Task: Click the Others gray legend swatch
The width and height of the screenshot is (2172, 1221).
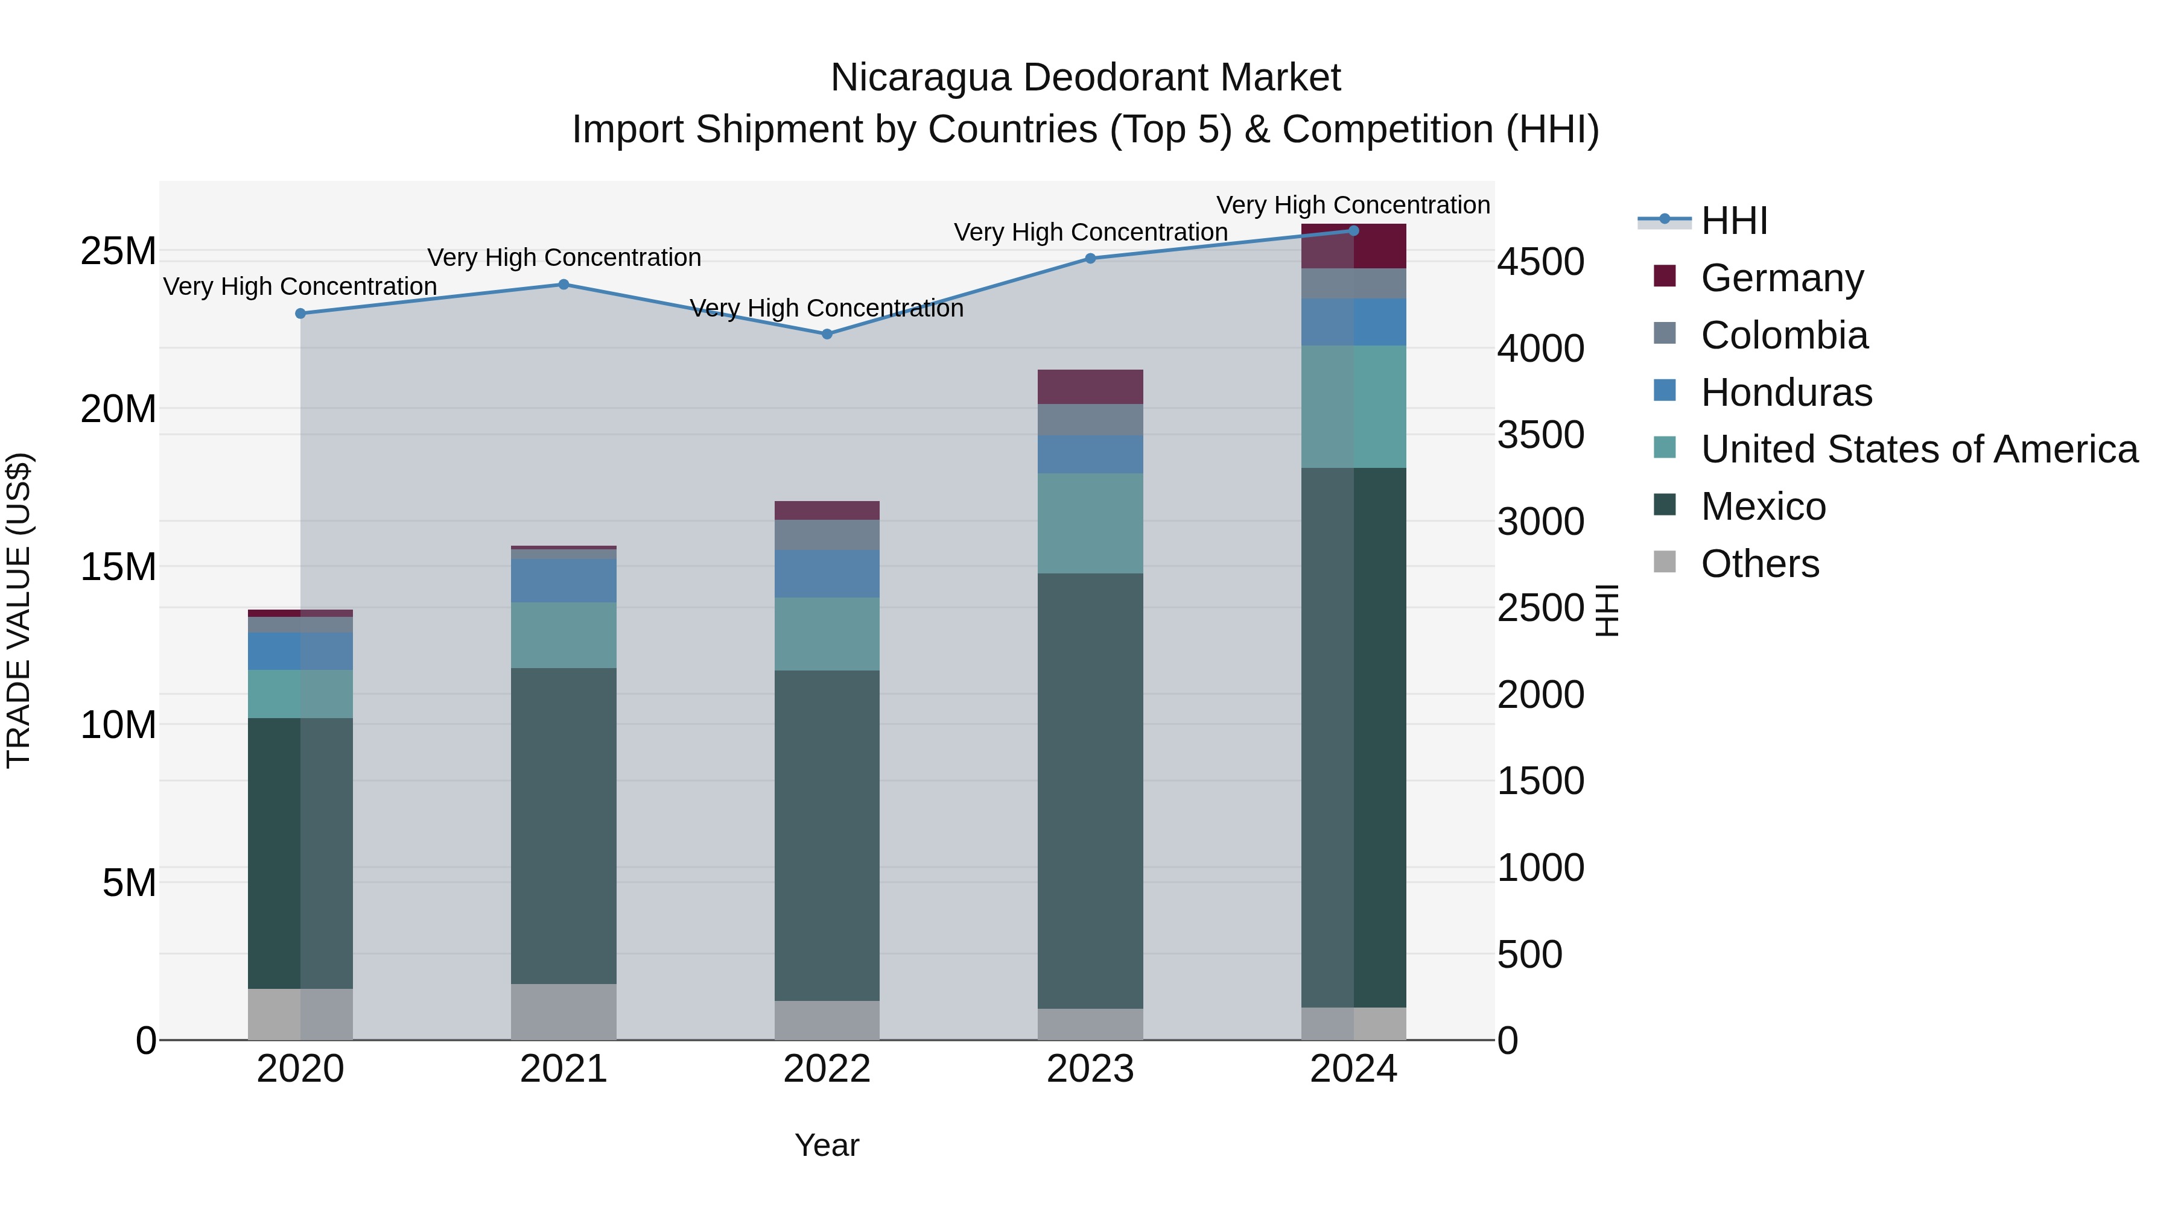Action: click(1665, 561)
